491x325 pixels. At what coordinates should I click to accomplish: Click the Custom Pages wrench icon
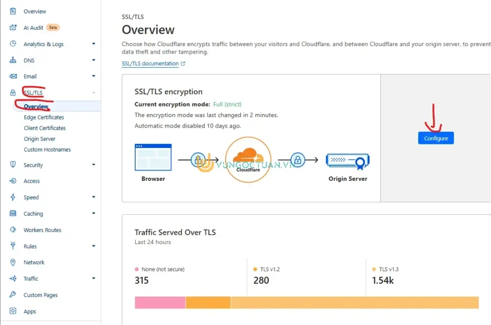point(13,295)
